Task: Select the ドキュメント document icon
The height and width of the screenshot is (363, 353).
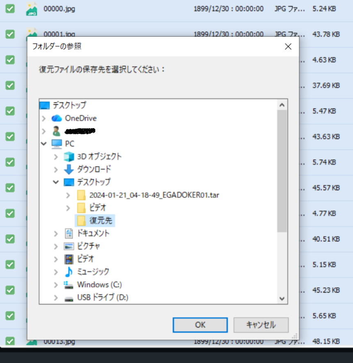Action: (69, 233)
